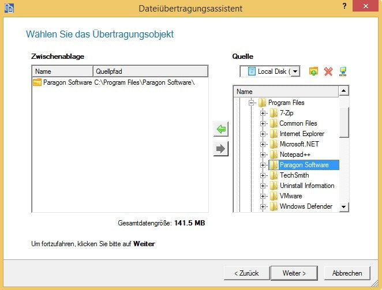
Task: Select TechSmith in the source tree
Action: pyautogui.click(x=294, y=175)
